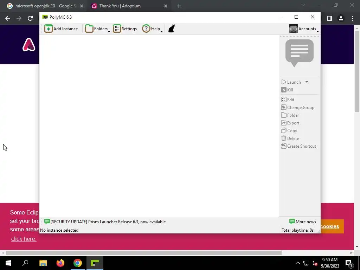360x270 pixels.
Task: Click Export in the instance sidebar
Action: coord(290,123)
